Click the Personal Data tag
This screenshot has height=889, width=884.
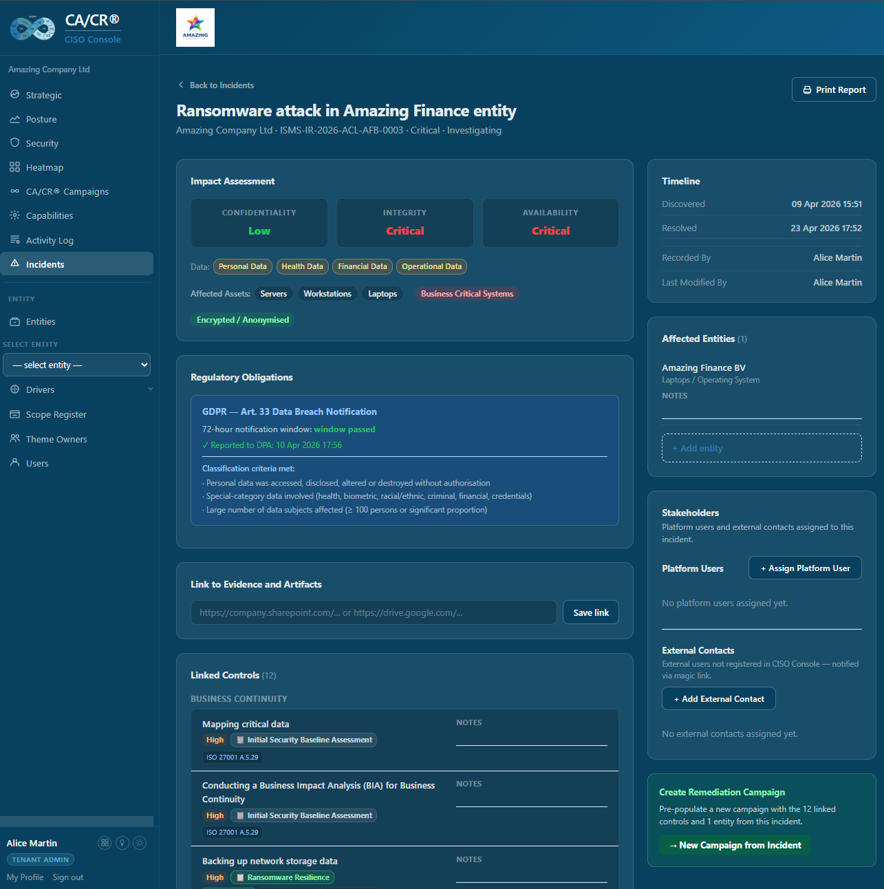point(243,266)
